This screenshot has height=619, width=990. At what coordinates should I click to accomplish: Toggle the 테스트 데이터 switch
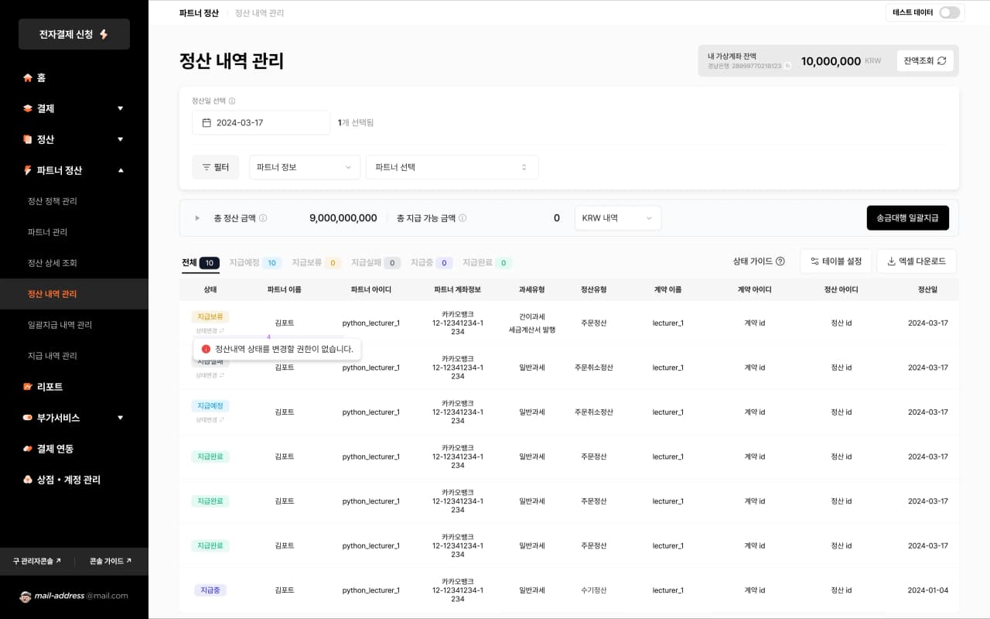pos(949,12)
